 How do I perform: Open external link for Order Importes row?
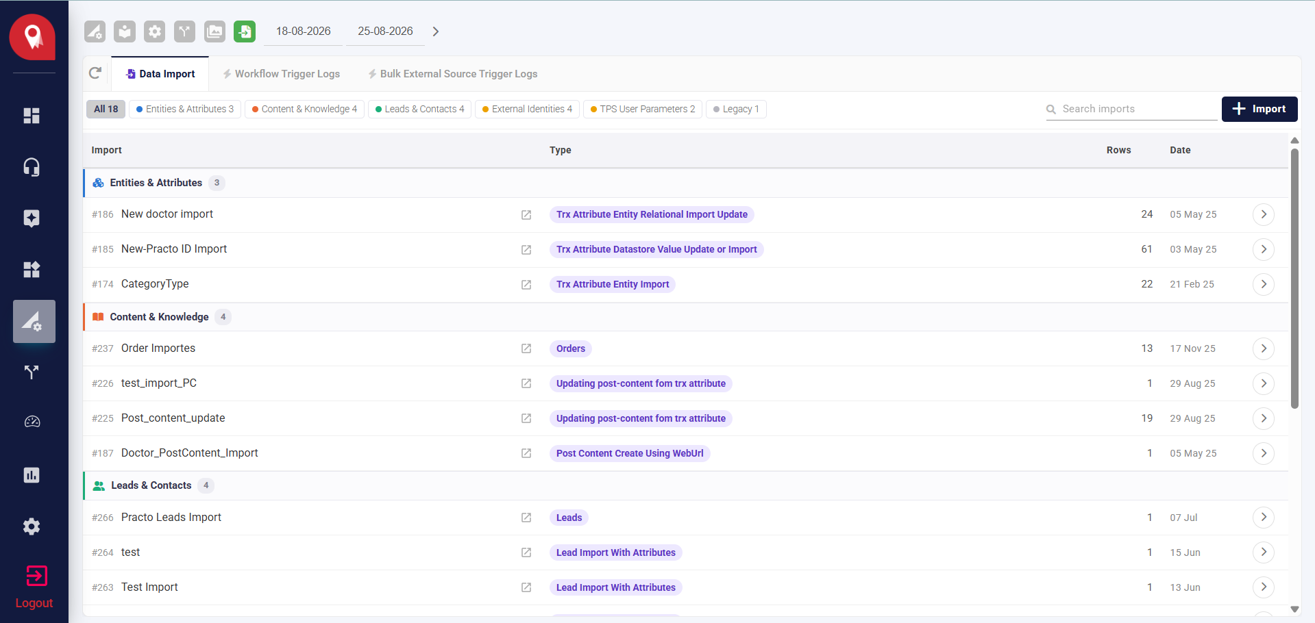[526, 348]
